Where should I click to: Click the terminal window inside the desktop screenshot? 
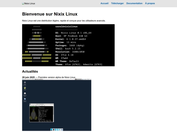pyautogui.click(x=42, y=113)
